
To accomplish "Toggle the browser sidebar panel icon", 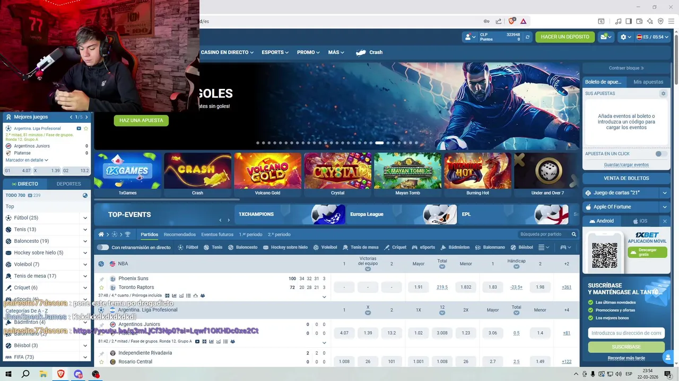I will 629,21.
